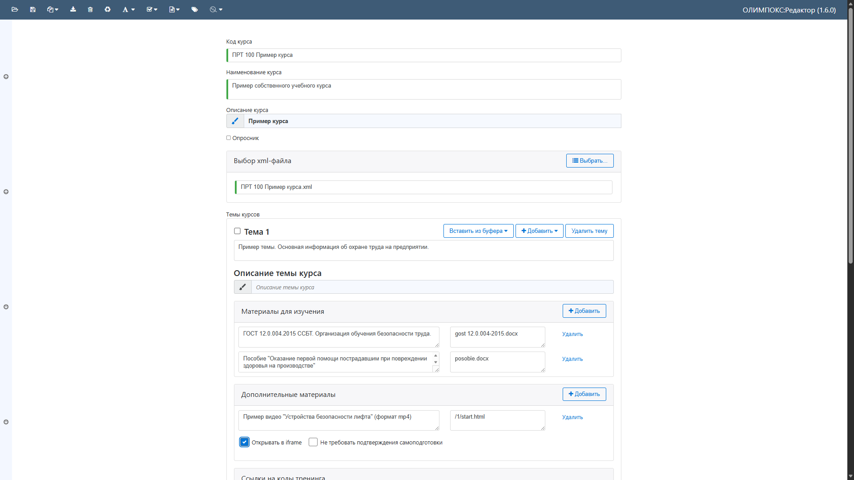
Task: Enable the Опросник checkbox
Action: pyautogui.click(x=229, y=138)
